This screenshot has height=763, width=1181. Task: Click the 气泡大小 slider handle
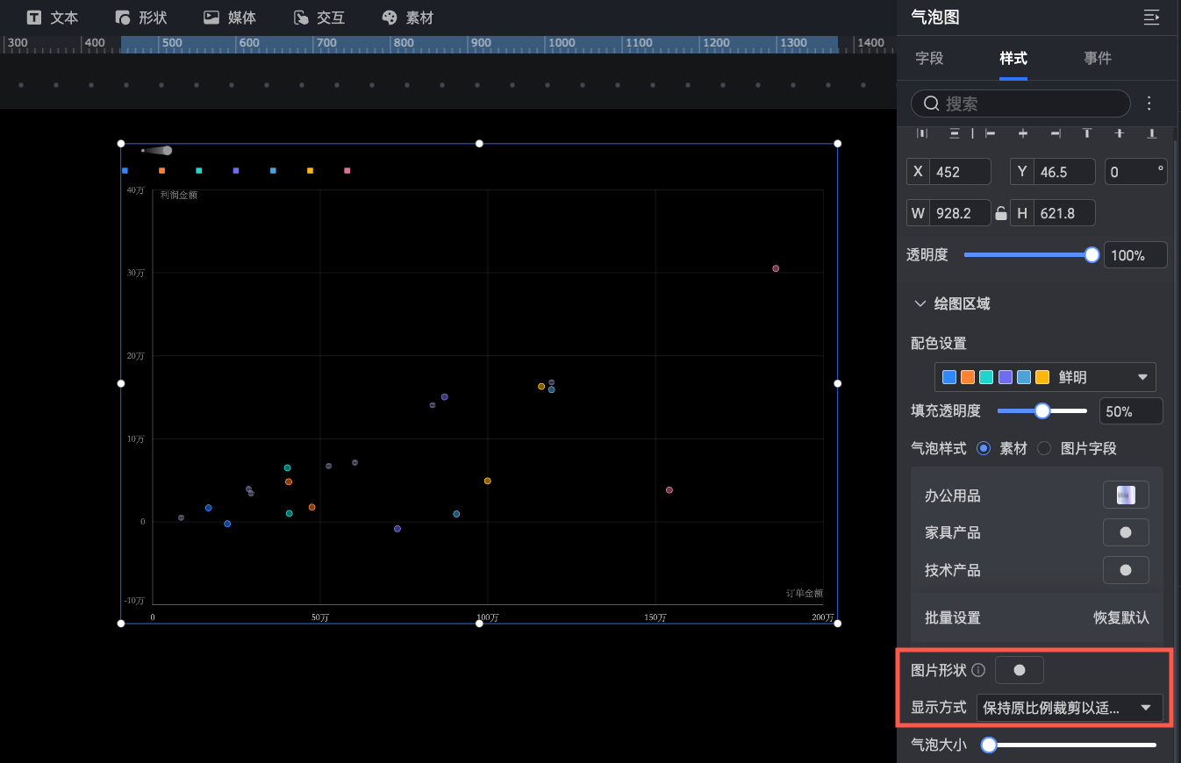(989, 745)
